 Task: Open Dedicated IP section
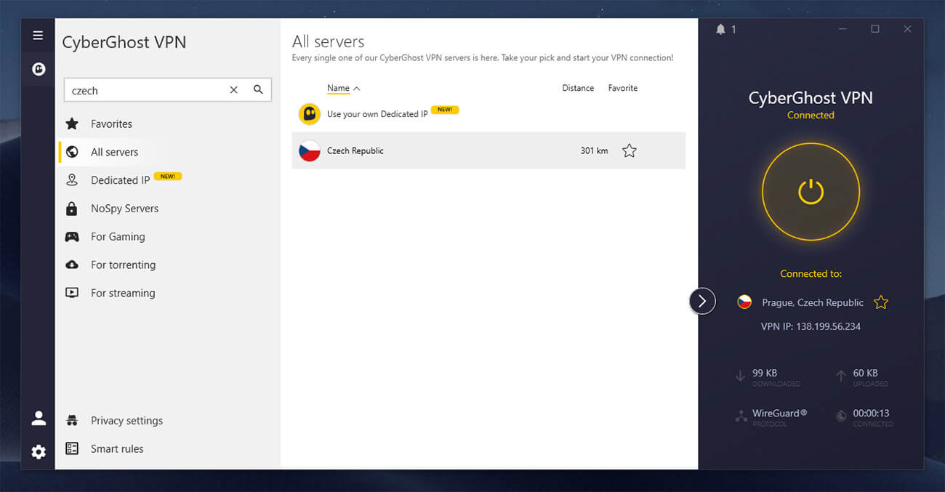[x=120, y=180]
